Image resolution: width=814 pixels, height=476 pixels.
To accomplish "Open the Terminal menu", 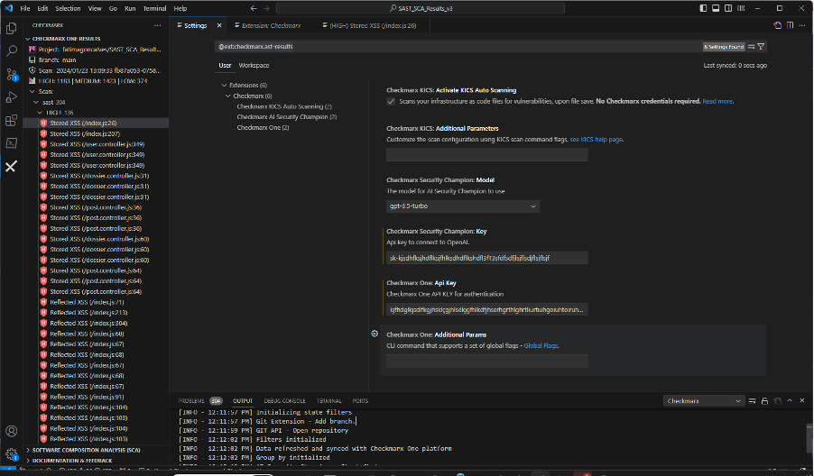I will (x=154, y=8).
